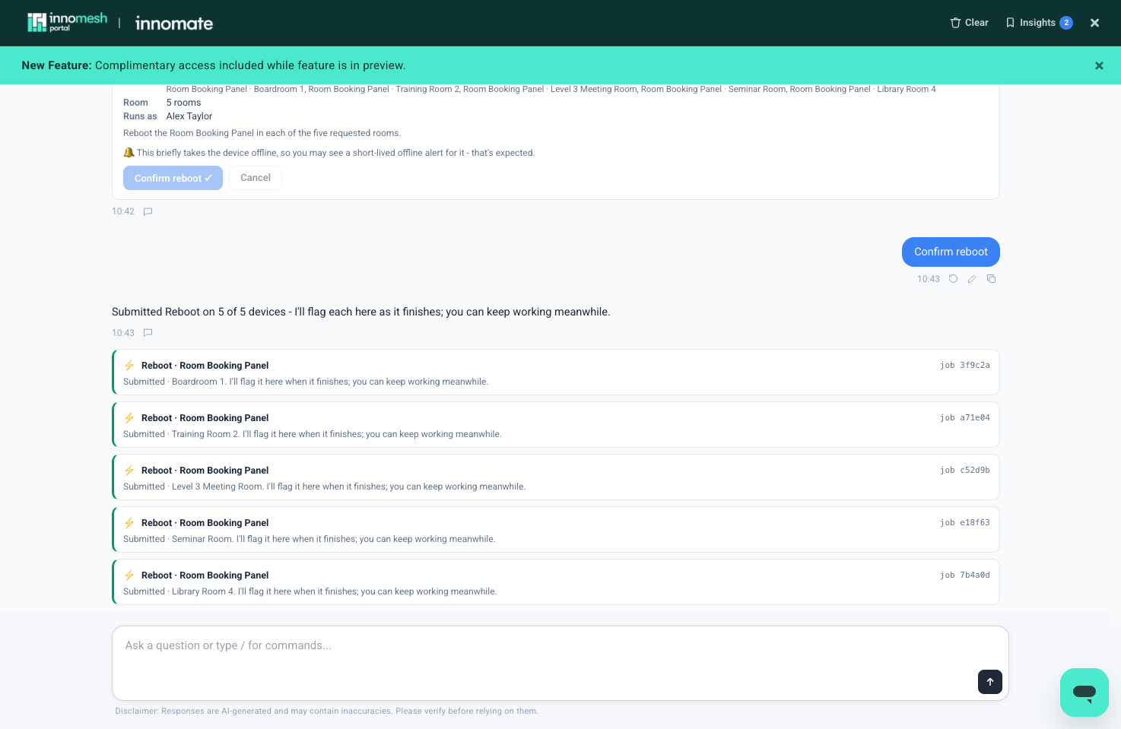Click the Submitted · Boardroom 1 status line

pos(306,382)
